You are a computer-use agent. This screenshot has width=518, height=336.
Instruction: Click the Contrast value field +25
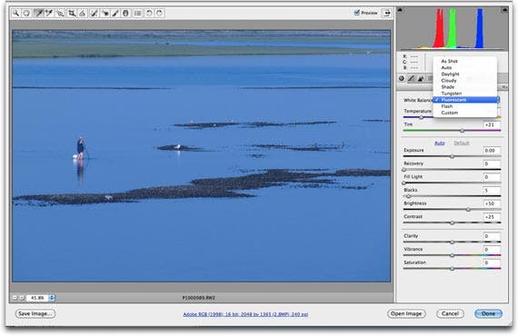pyautogui.click(x=492, y=217)
